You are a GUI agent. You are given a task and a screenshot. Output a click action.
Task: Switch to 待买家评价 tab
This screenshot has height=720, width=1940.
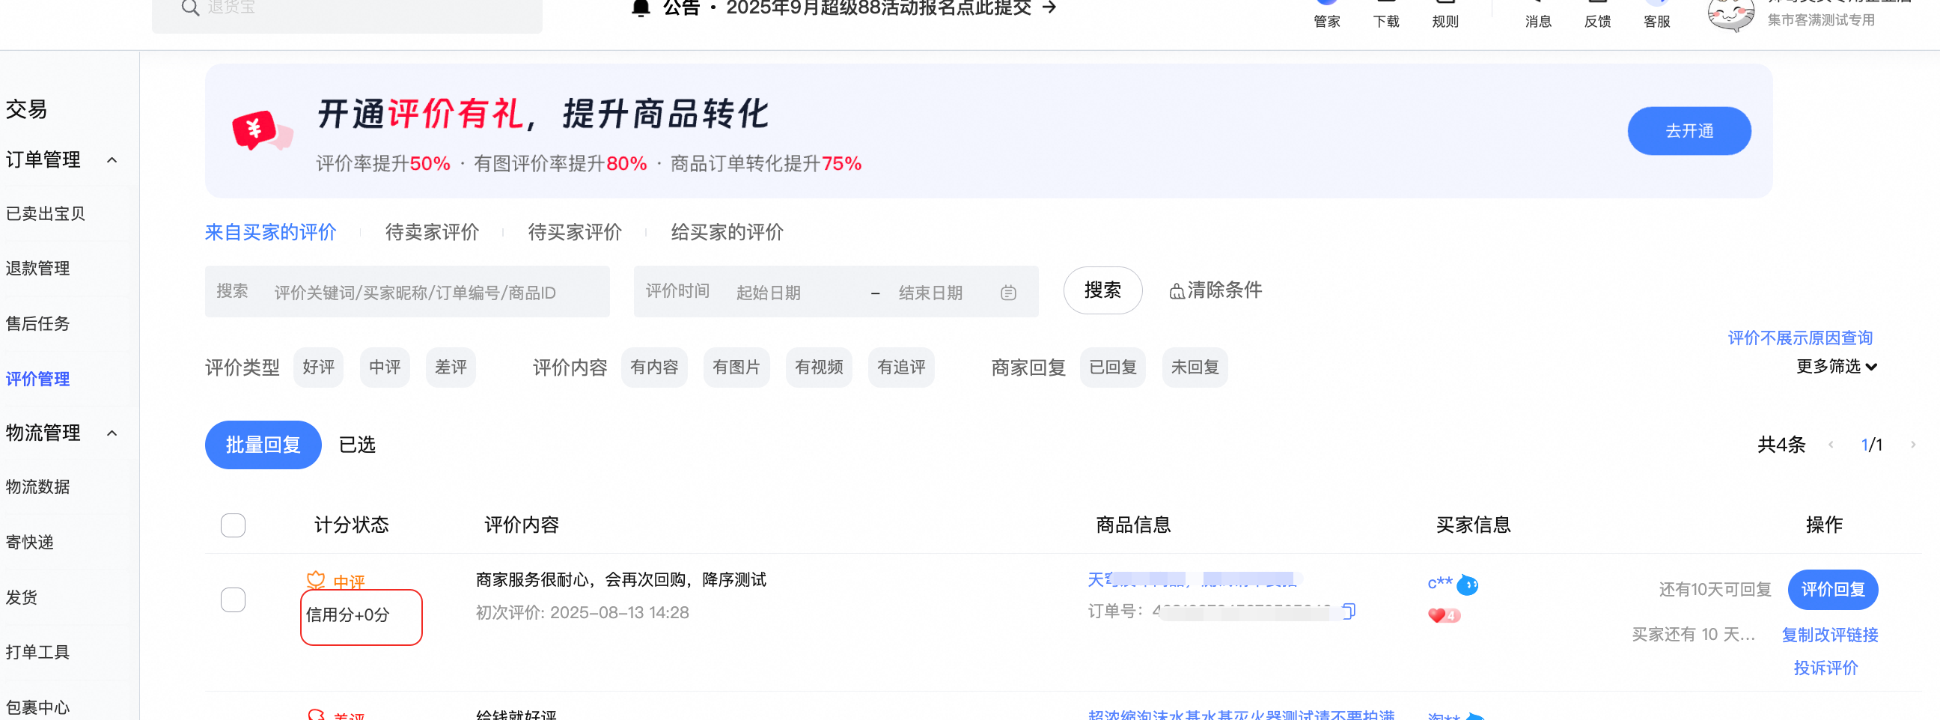[576, 232]
